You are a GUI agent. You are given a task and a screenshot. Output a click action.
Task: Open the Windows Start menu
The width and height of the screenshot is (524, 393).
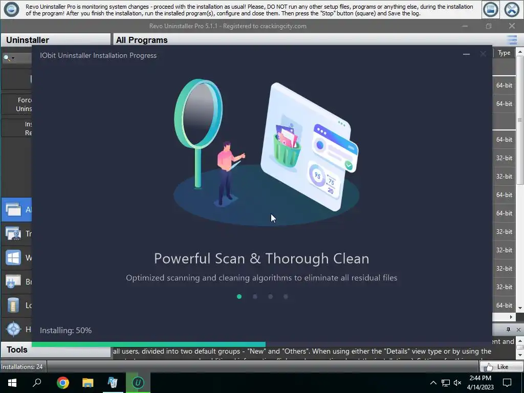pos(12,383)
